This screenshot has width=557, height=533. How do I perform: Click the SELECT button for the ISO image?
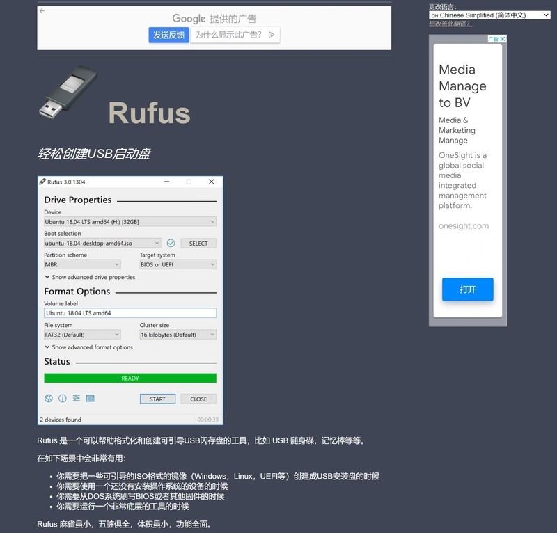tap(198, 243)
